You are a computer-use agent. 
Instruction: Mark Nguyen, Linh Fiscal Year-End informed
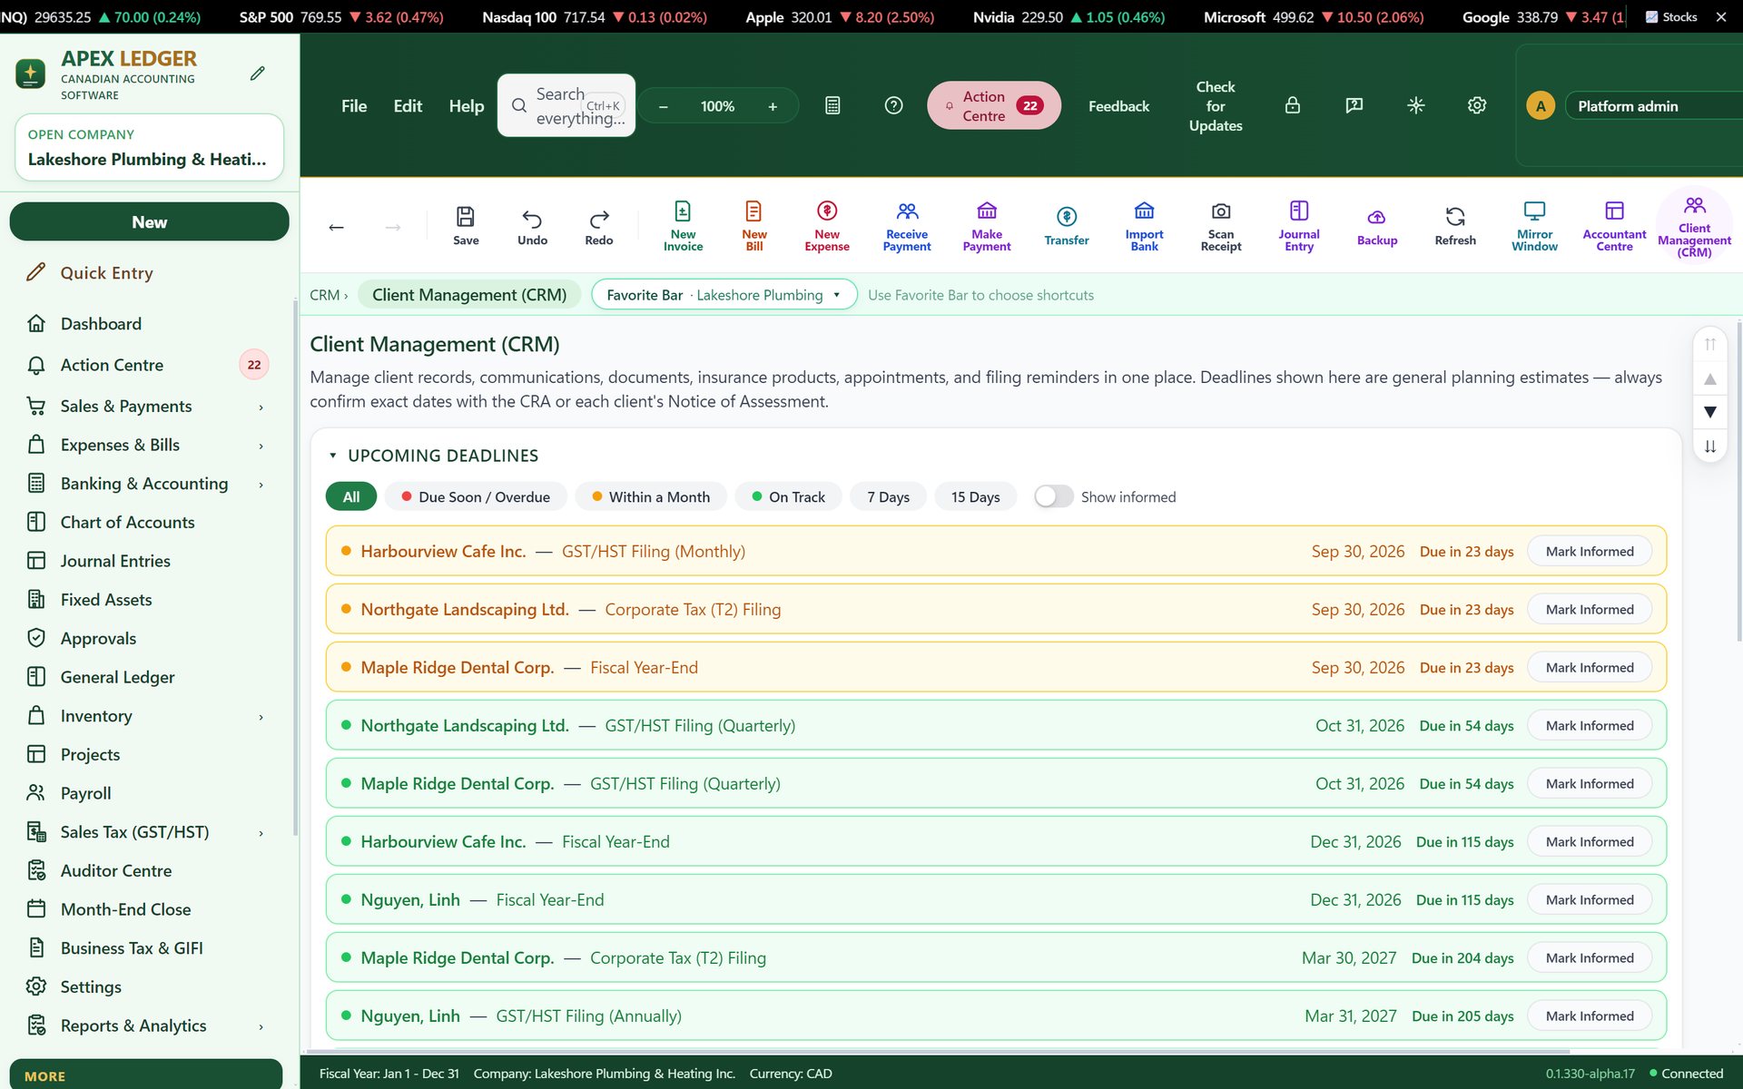point(1589,899)
